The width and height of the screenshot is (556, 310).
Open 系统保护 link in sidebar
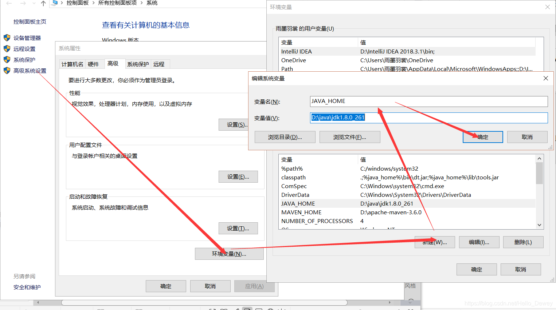pyautogui.click(x=24, y=60)
